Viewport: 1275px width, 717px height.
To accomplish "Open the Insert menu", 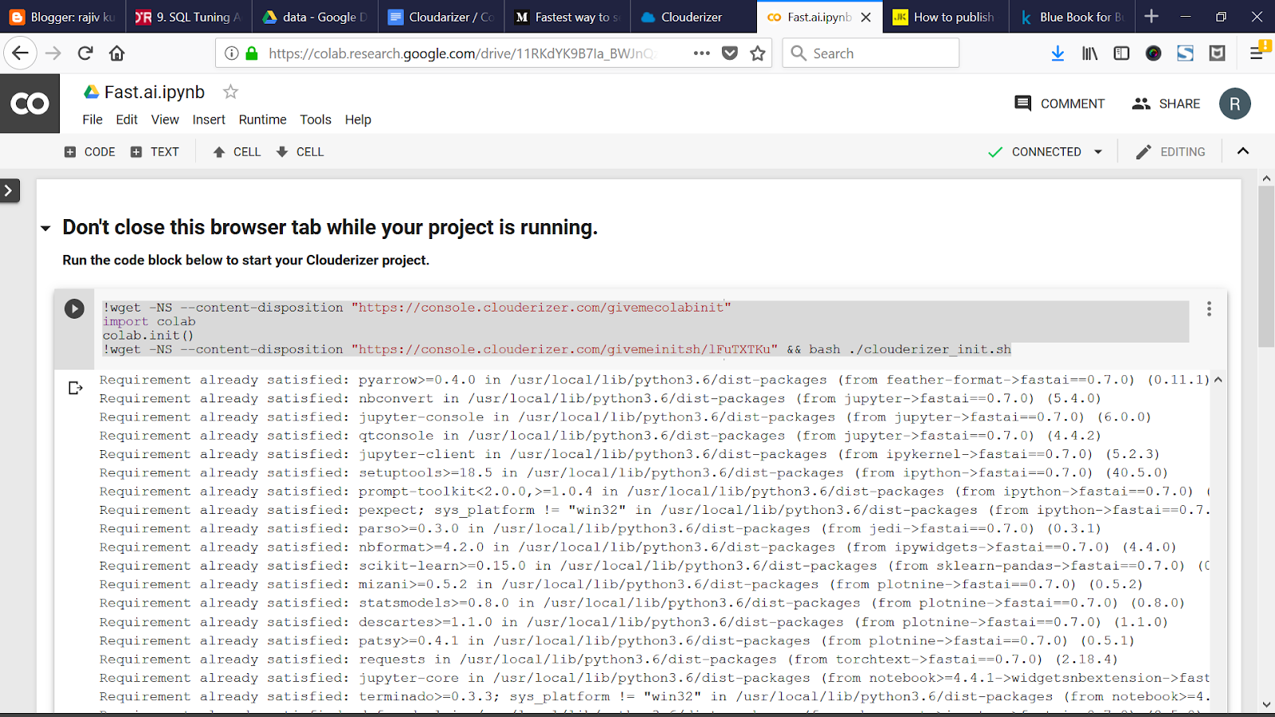I will pos(209,119).
